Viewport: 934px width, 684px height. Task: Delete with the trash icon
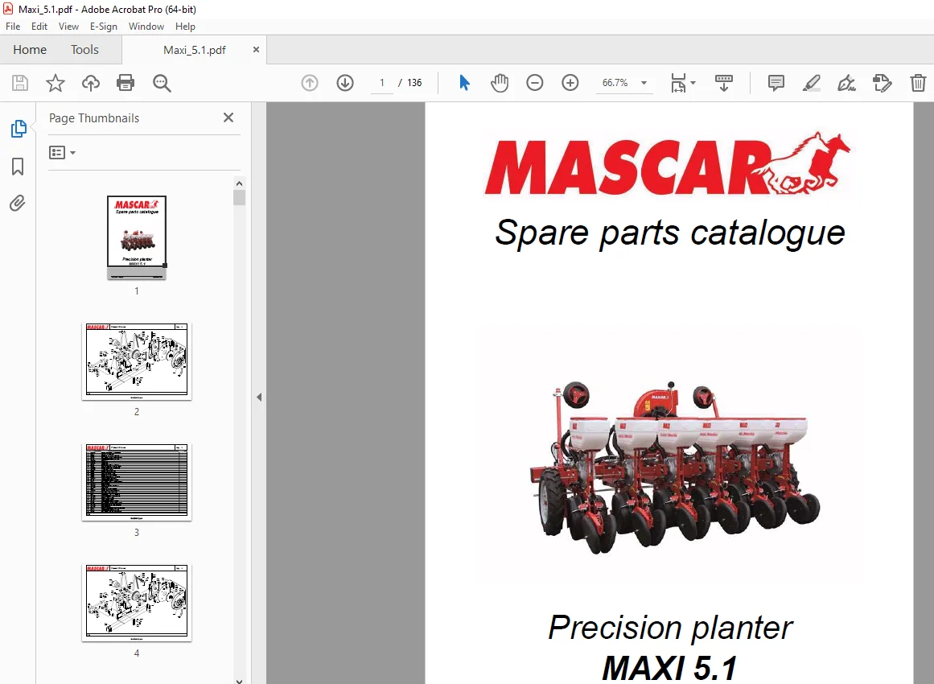(x=918, y=83)
